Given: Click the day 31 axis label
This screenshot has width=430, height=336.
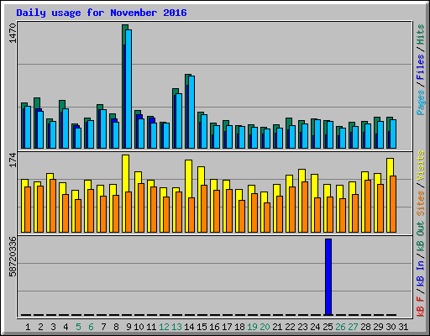Looking at the screenshot, I should pyautogui.click(x=403, y=327).
